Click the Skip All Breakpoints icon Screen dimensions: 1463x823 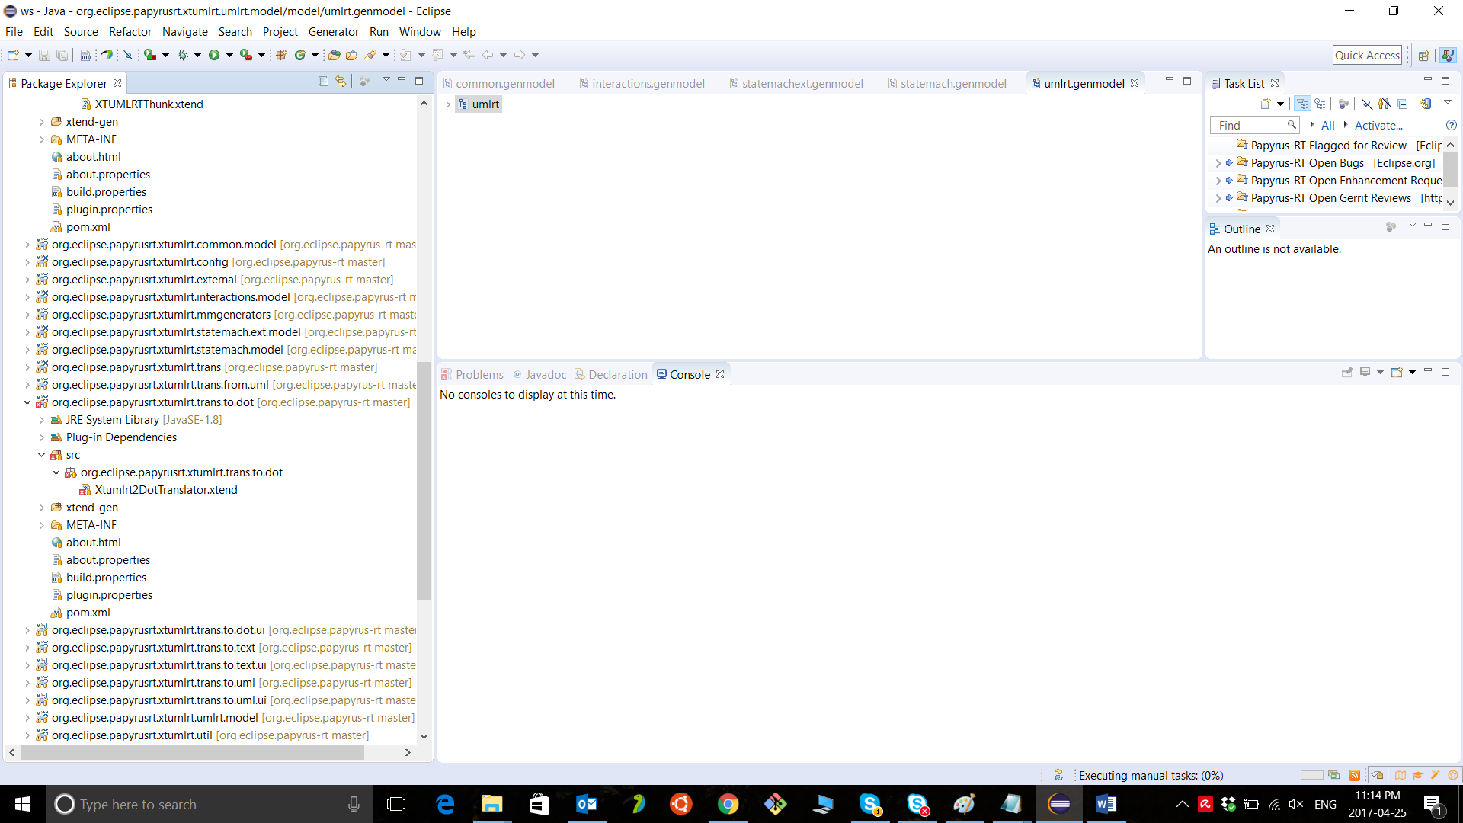(128, 55)
